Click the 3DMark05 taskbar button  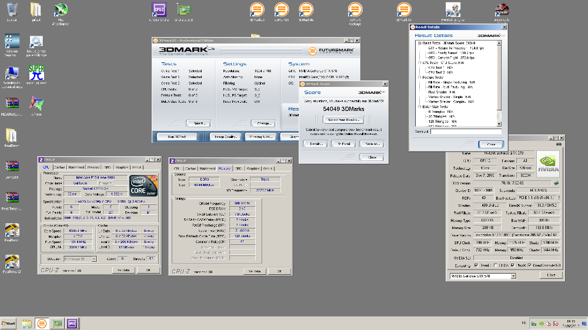click(x=42, y=324)
